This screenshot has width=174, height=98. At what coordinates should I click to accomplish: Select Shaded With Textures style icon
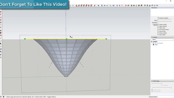tap(139, 5)
